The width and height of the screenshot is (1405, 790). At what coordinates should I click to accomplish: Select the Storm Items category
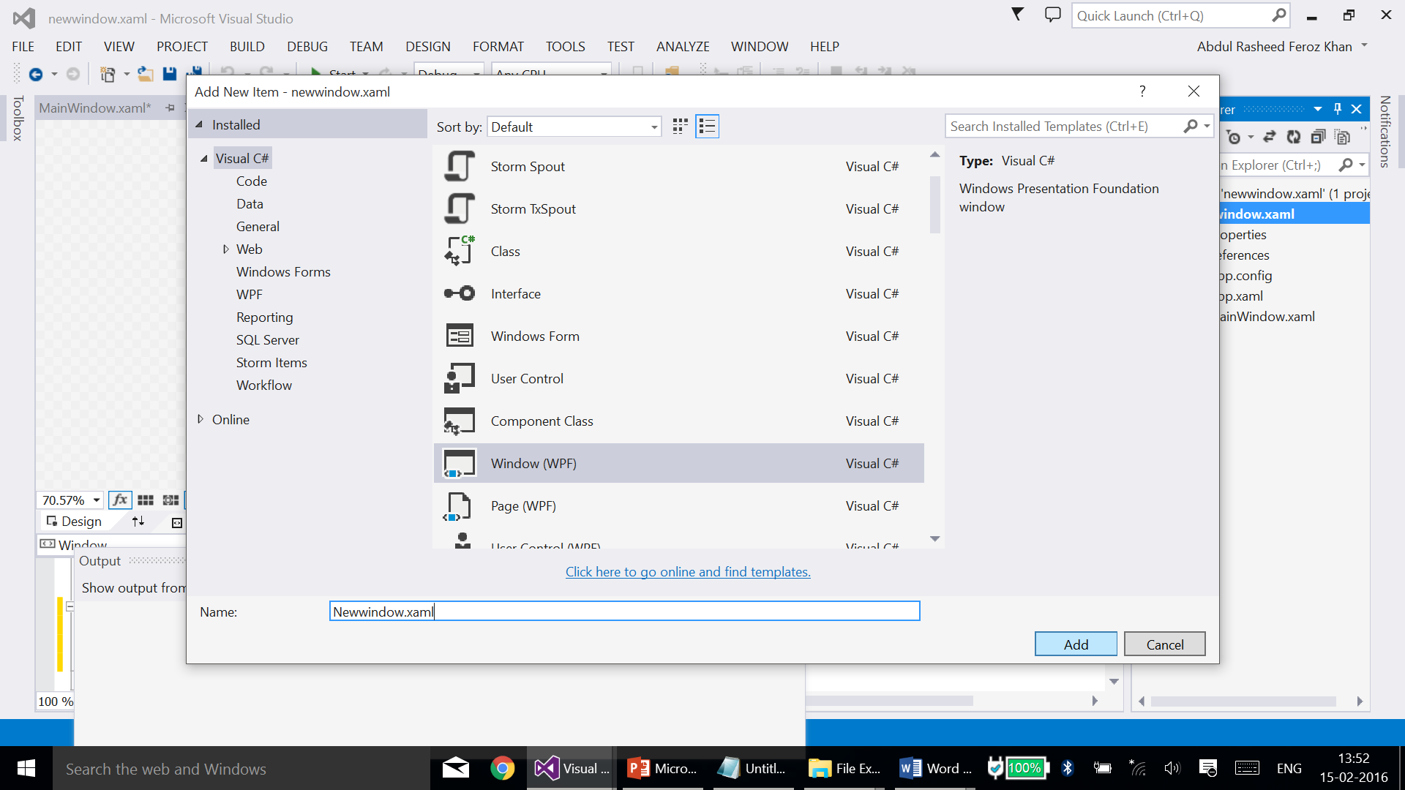pos(271,363)
